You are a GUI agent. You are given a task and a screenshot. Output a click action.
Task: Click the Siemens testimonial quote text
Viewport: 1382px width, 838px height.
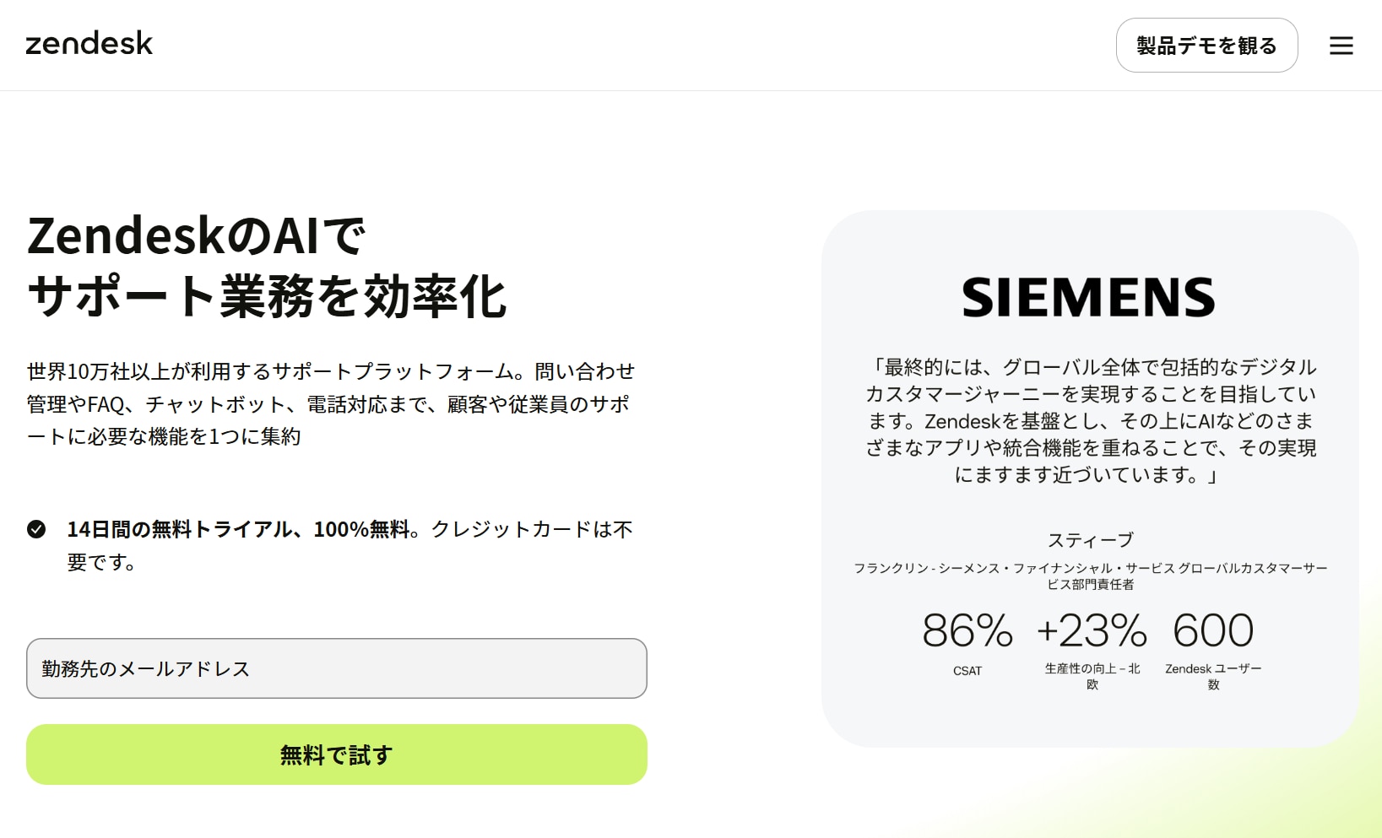click(x=1090, y=420)
